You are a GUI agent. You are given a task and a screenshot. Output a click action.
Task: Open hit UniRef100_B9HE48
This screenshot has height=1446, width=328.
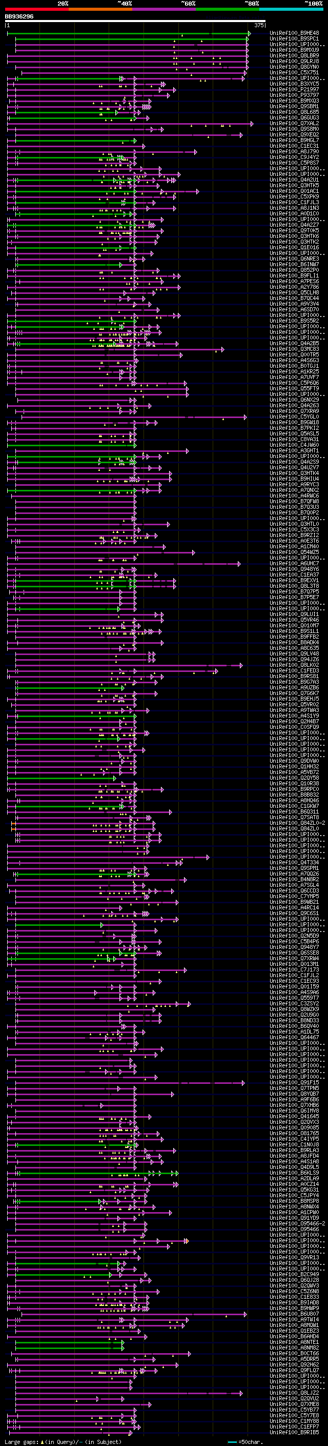tap(294, 33)
